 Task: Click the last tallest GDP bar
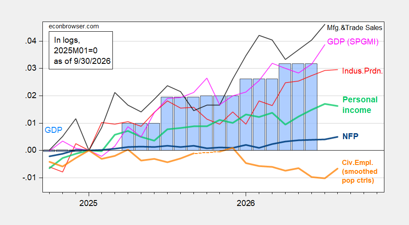coord(311,107)
